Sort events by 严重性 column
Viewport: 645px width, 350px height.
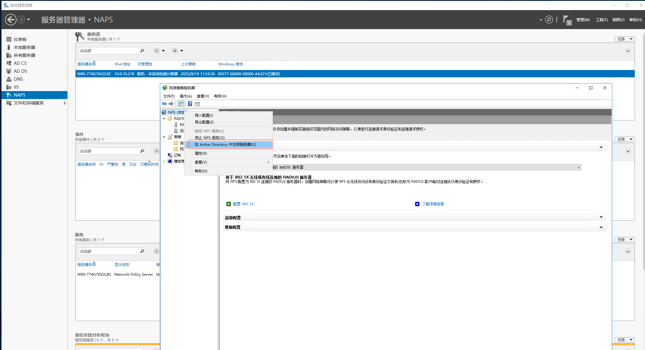pos(112,164)
